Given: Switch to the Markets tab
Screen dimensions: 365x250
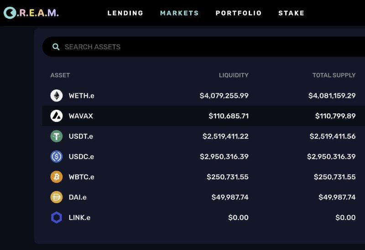Looking at the screenshot, I should [x=179, y=13].
